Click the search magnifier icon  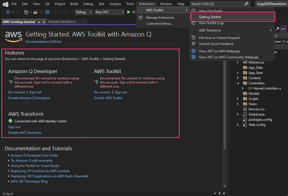246,4
